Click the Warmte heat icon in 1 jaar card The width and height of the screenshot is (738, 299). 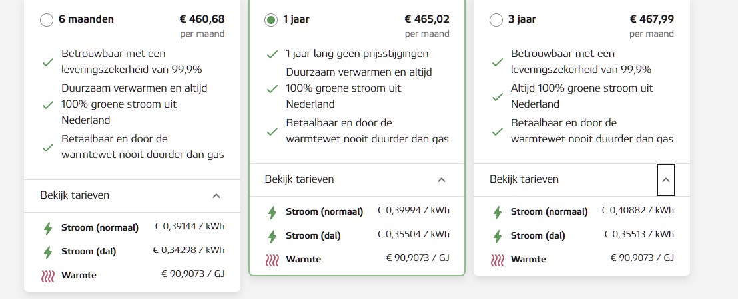272,260
